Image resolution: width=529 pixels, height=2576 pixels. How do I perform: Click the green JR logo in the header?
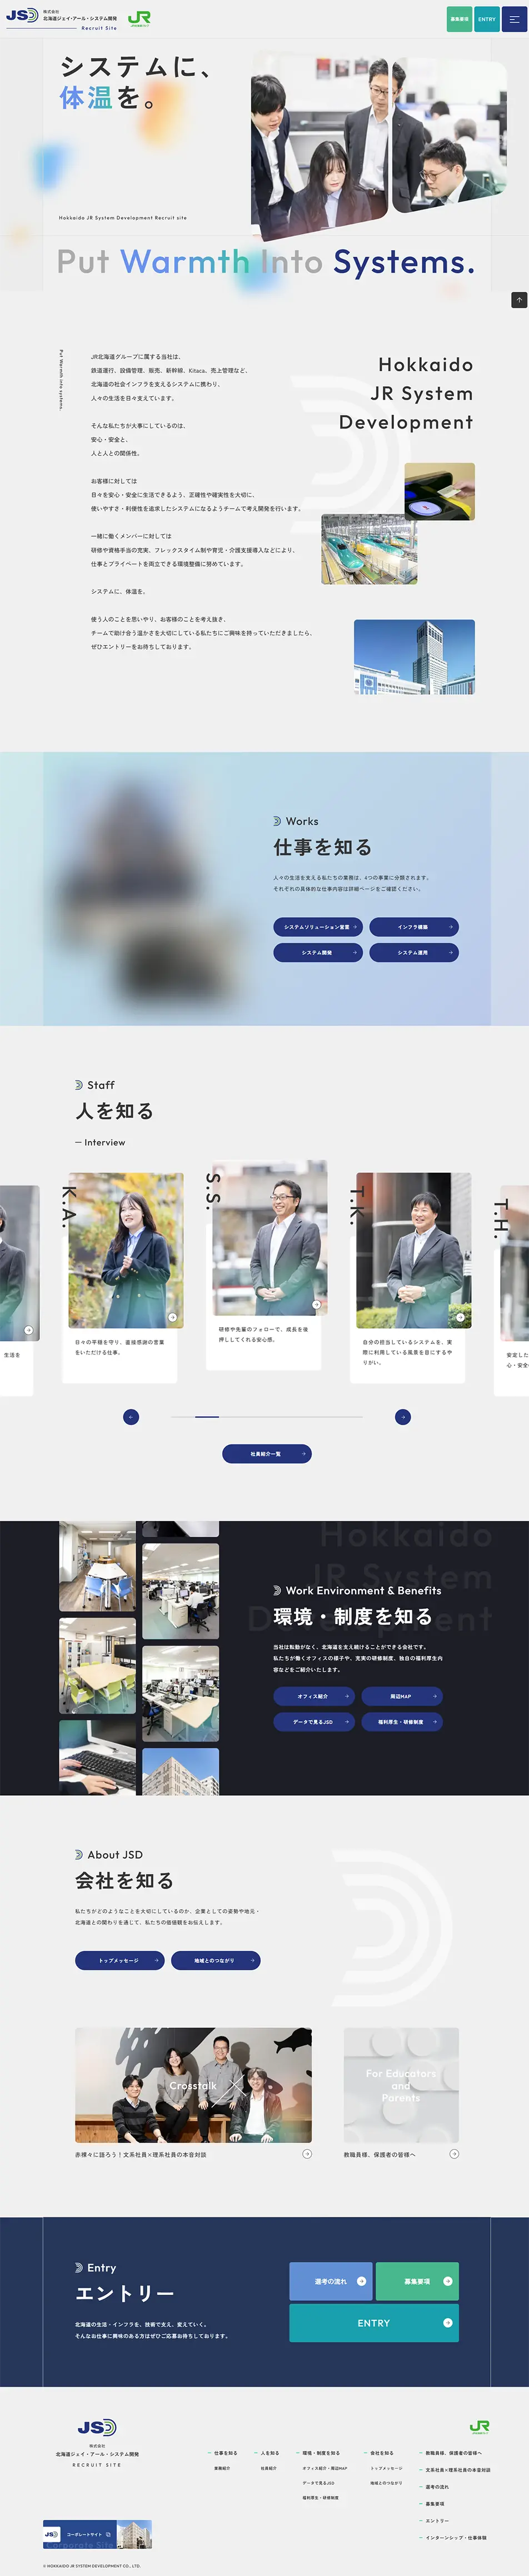(x=139, y=19)
